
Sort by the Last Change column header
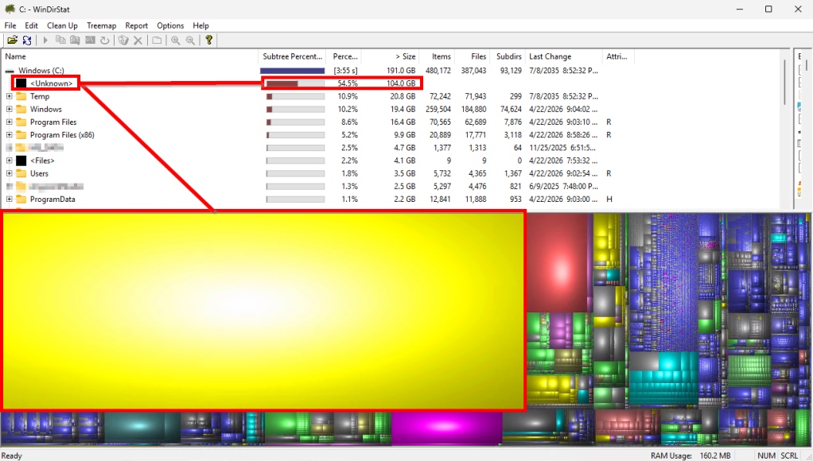click(x=550, y=56)
